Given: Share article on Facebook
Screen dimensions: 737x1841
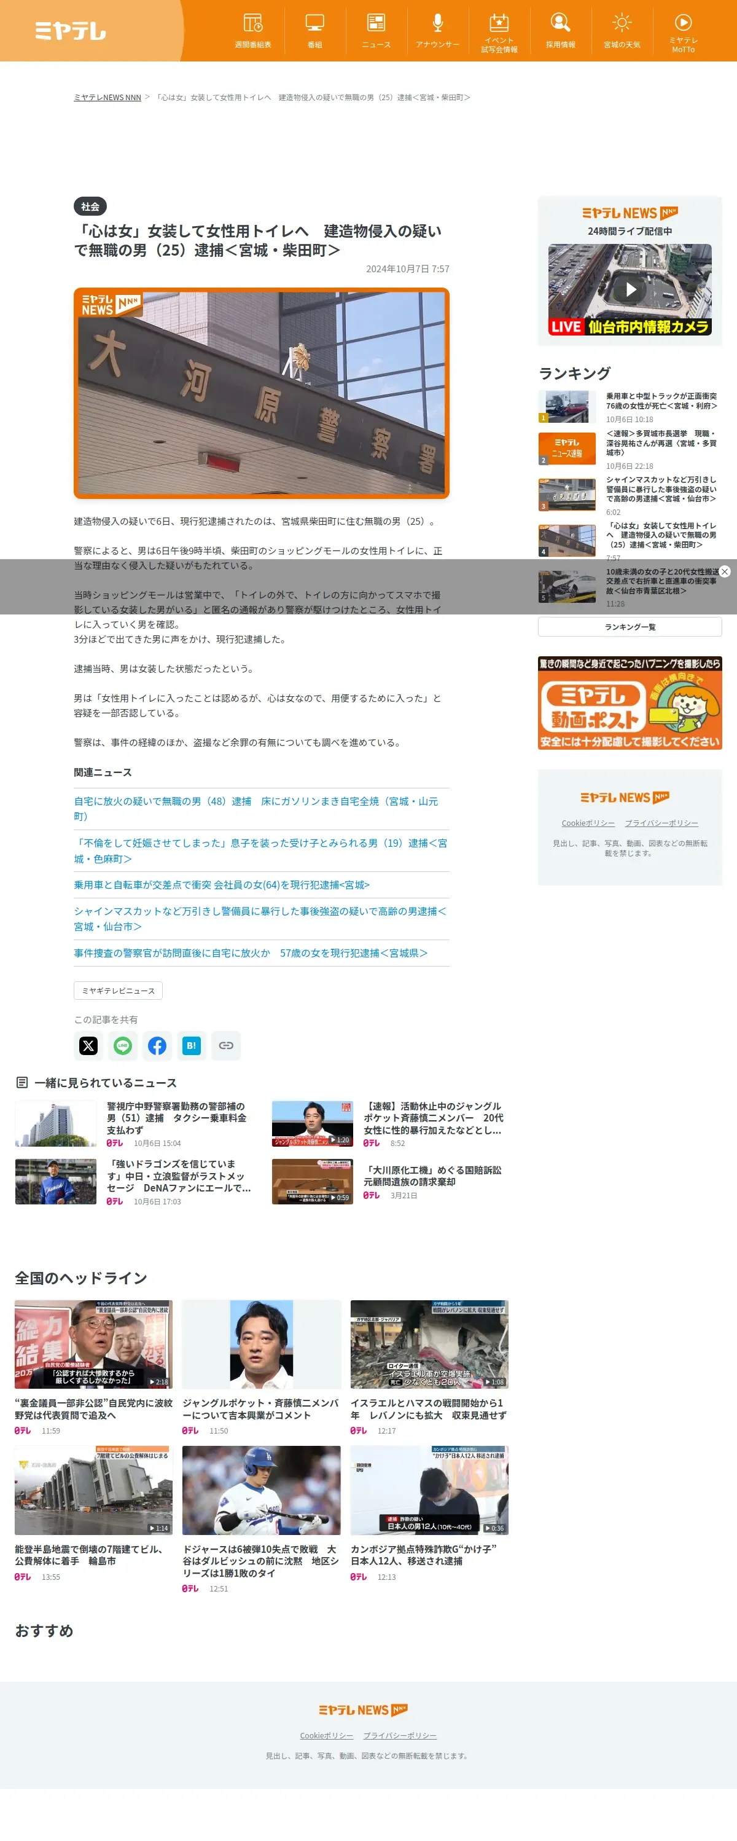Looking at the screenshot, I should [157, 1046].
